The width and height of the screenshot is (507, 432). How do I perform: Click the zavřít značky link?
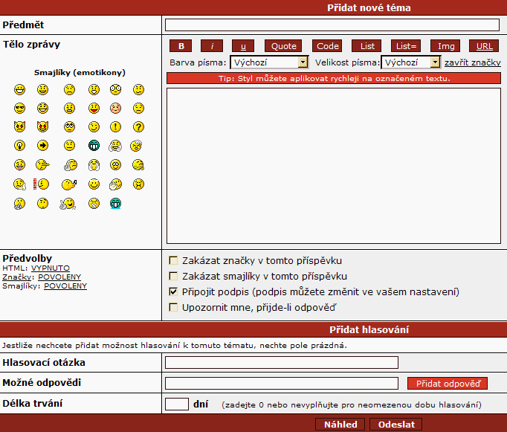point(472,62)
